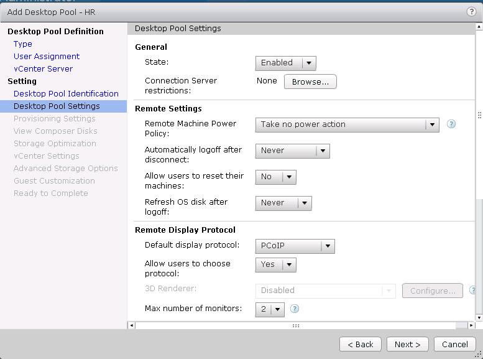Expand Refresh OS disk after logoff dropdown
This screenshot has width=483, height=359.
coord(283,203)
